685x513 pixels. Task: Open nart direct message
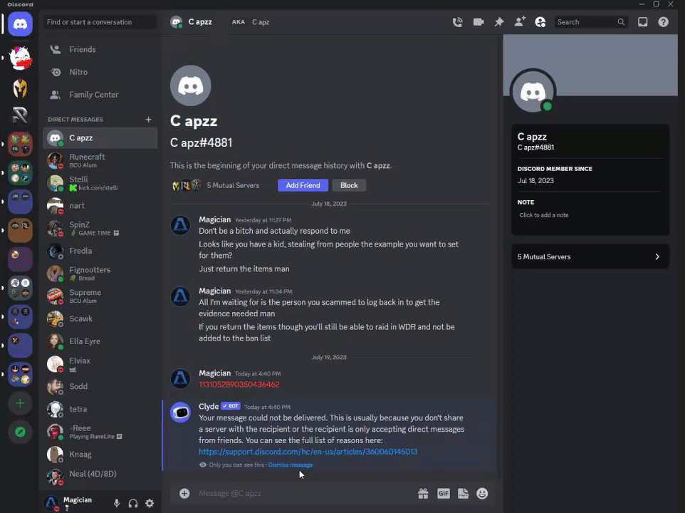[x=100, y=206]
